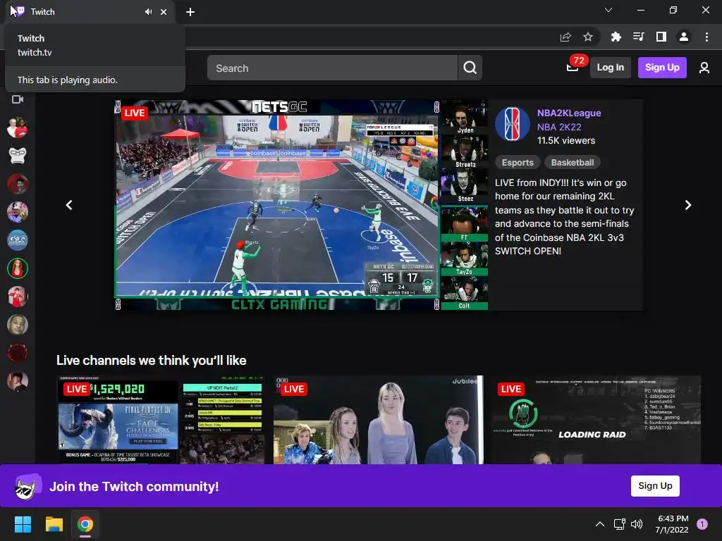722x541 pixels.
Task: Click the followed channels camera icon
Action: pos(18,99)
